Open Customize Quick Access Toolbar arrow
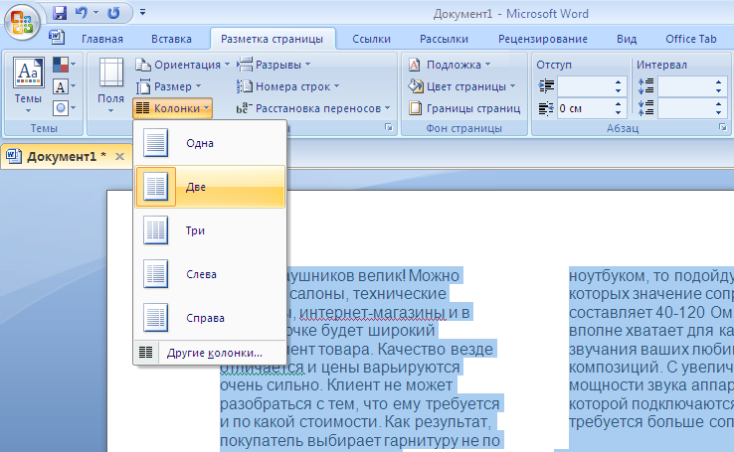 tap(143, 13)
